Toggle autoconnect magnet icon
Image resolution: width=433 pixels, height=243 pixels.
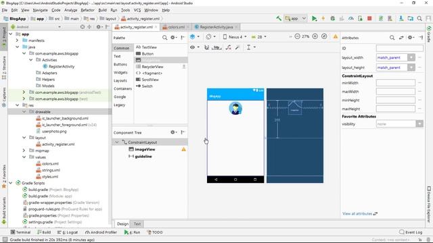click(x=206, y=47)
